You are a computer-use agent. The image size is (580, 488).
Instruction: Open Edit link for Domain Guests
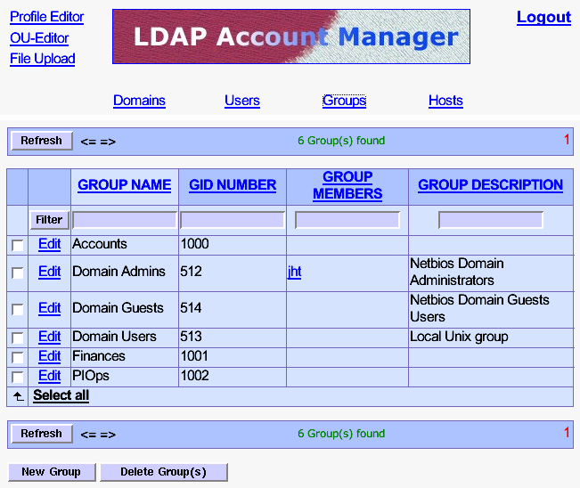point(49,308)
